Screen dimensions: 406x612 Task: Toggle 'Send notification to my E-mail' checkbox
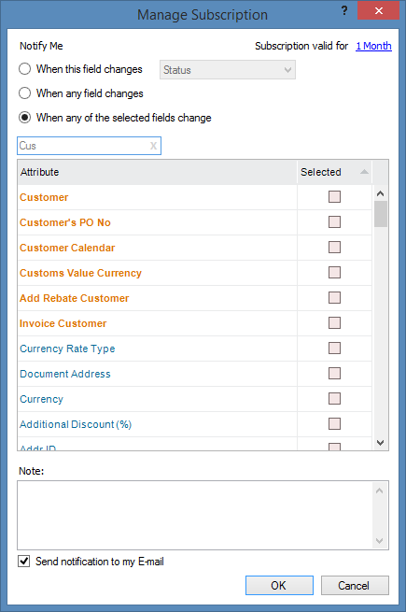(23, 562)
